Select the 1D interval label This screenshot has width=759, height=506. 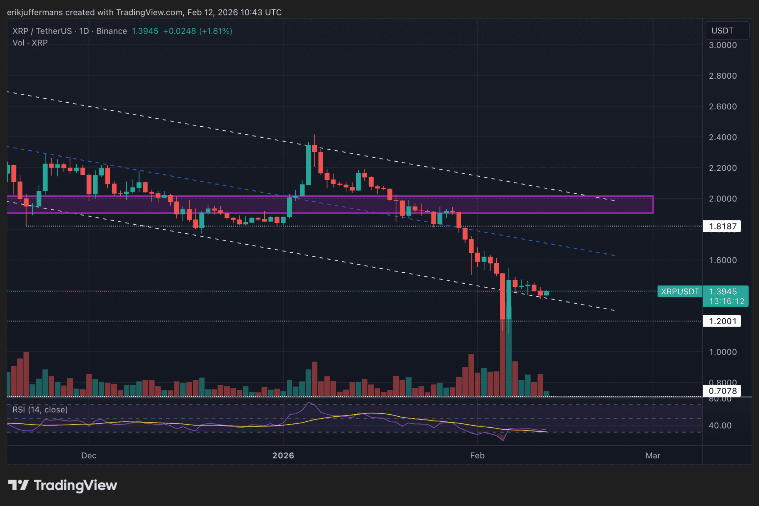84,31
